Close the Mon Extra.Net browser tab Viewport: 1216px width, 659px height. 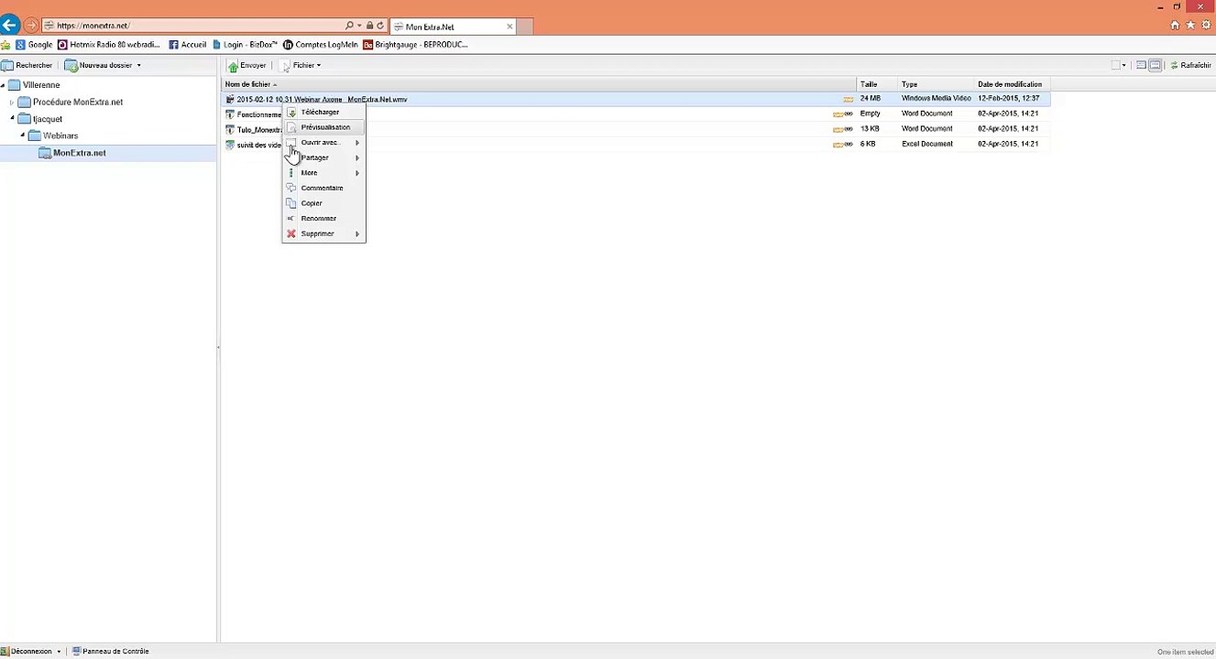pos(509,27)
